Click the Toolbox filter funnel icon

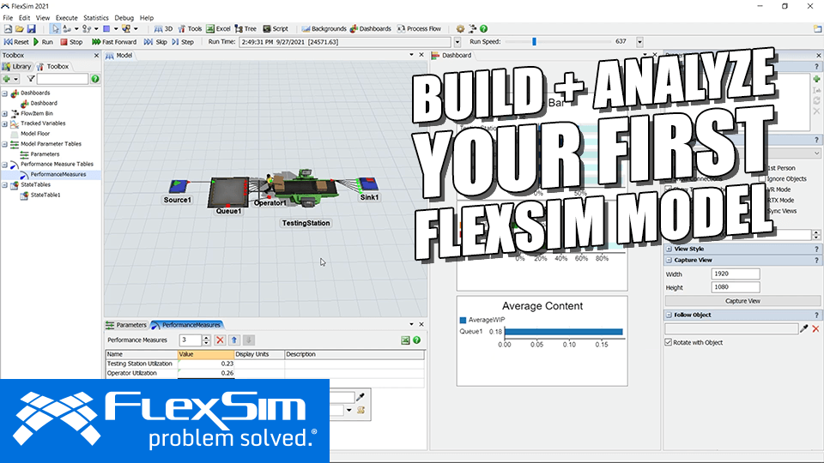click(31, 79)
